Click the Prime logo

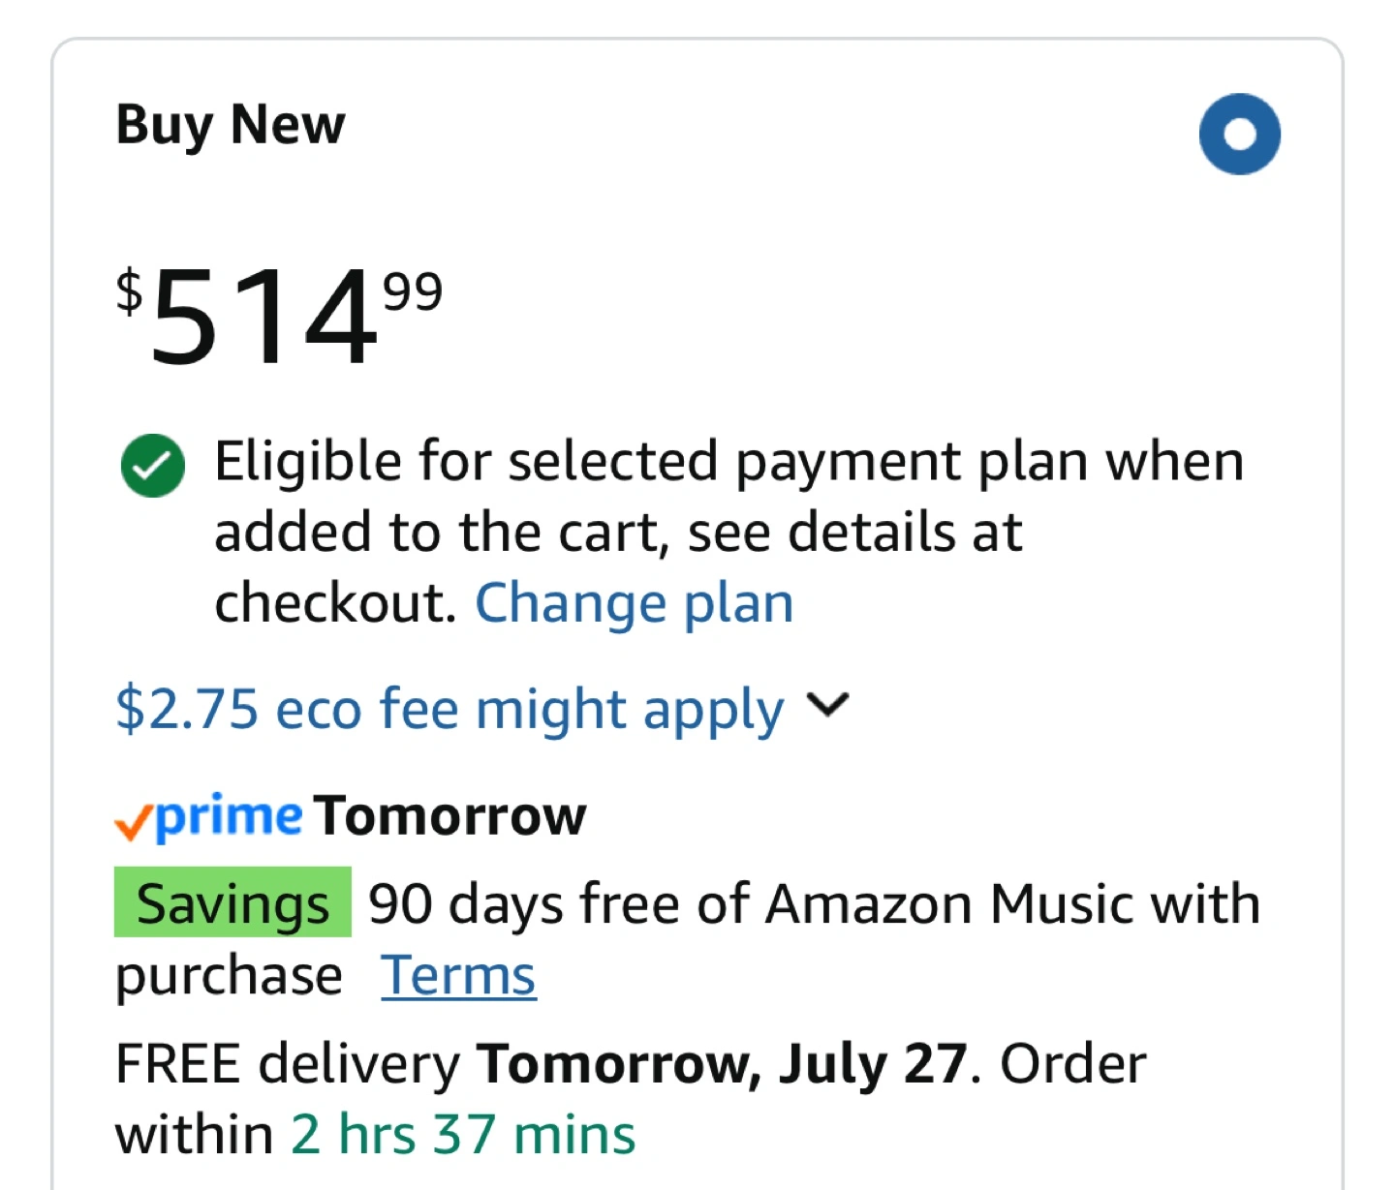[x=228, y=816]
